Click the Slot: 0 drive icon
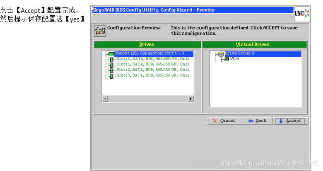This screenshot has height=171, width=323. 112,60
